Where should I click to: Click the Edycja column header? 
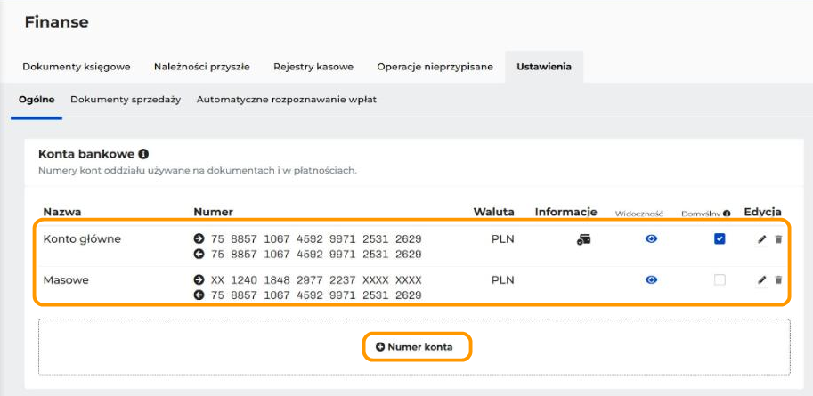point(762,212)
